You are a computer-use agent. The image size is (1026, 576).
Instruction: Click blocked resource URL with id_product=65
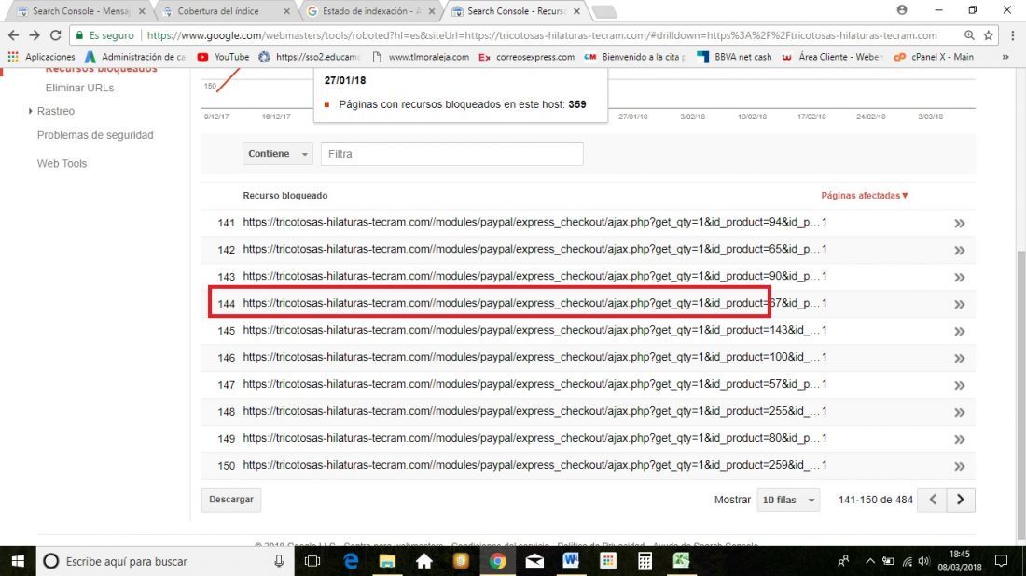531,249
